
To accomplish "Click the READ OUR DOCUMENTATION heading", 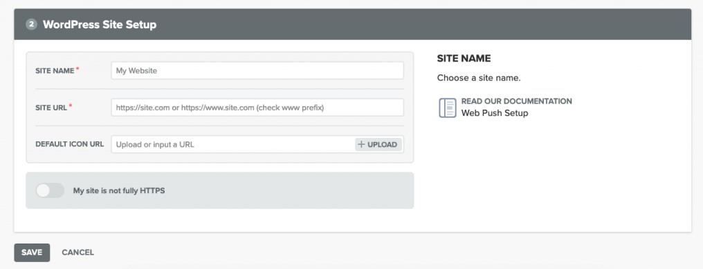I will coord(516,101).
